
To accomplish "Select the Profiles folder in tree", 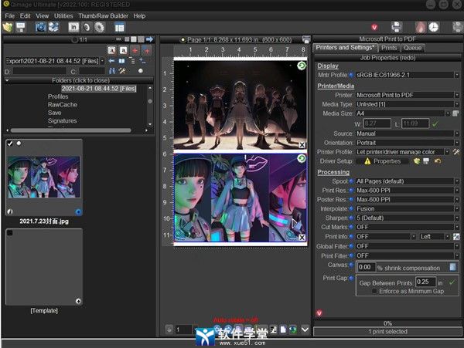I will click(58, 96).
